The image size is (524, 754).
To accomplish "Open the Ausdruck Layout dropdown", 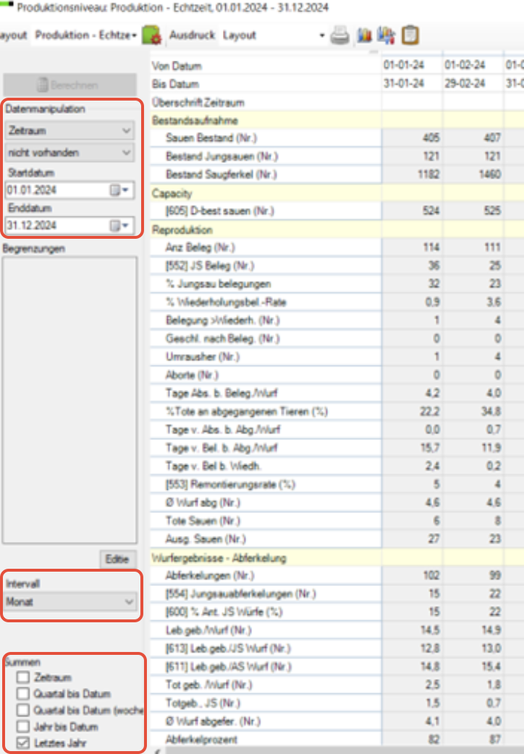I will tap(274, 35).
